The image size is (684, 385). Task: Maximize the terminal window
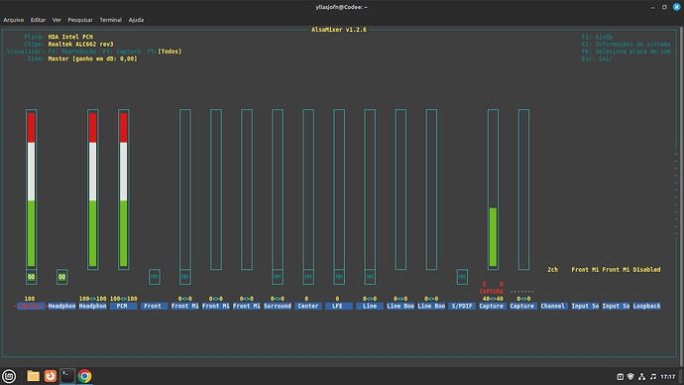click(664, 7)
